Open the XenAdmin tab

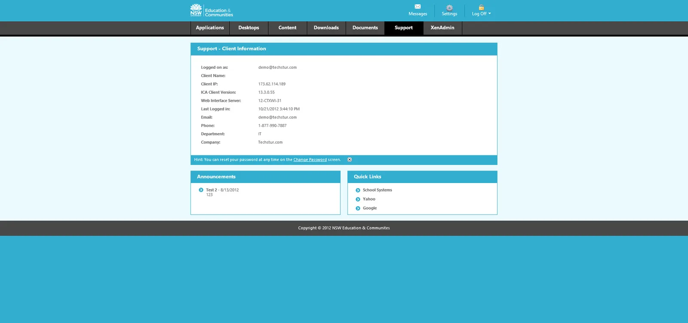(x=442, y=28)
